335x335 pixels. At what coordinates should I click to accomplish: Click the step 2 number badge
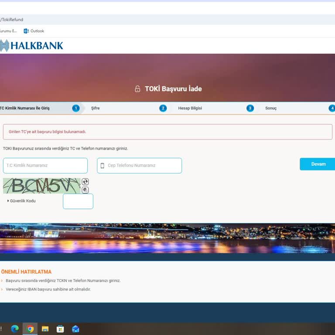(163, 108)
